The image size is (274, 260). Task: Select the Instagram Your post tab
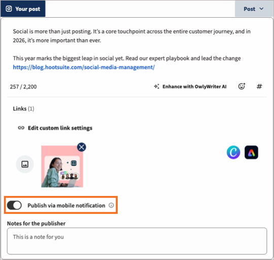pos(23,9)
